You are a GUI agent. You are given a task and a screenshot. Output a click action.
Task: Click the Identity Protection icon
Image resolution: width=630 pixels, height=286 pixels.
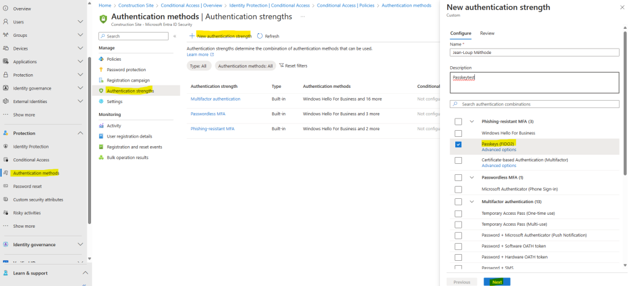6,147
